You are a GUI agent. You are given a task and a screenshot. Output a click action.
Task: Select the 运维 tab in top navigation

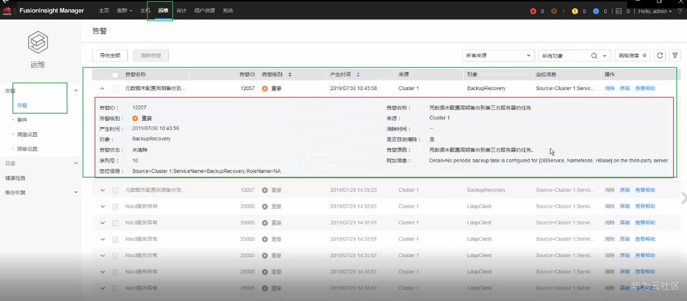point(163,11)
